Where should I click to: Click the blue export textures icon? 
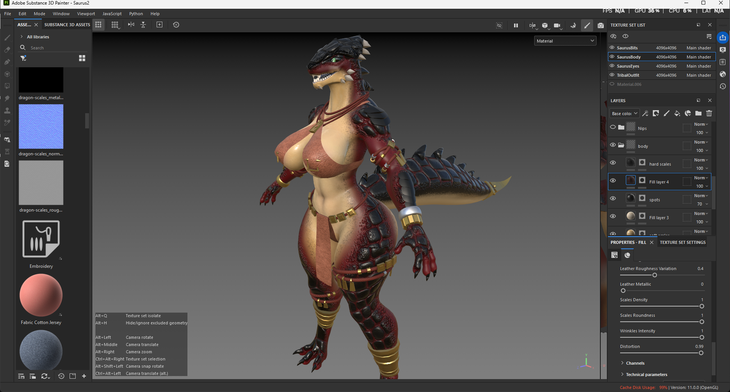tap(723, 37)
